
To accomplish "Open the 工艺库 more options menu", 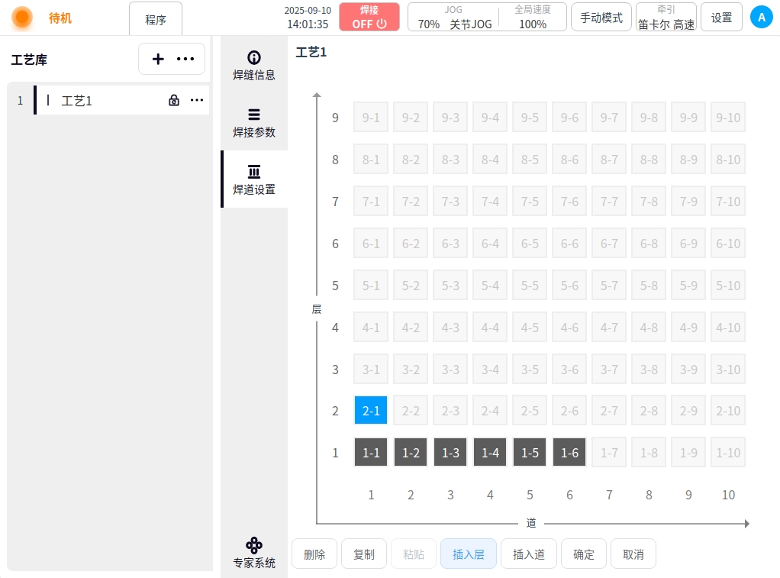I will 185,59.
